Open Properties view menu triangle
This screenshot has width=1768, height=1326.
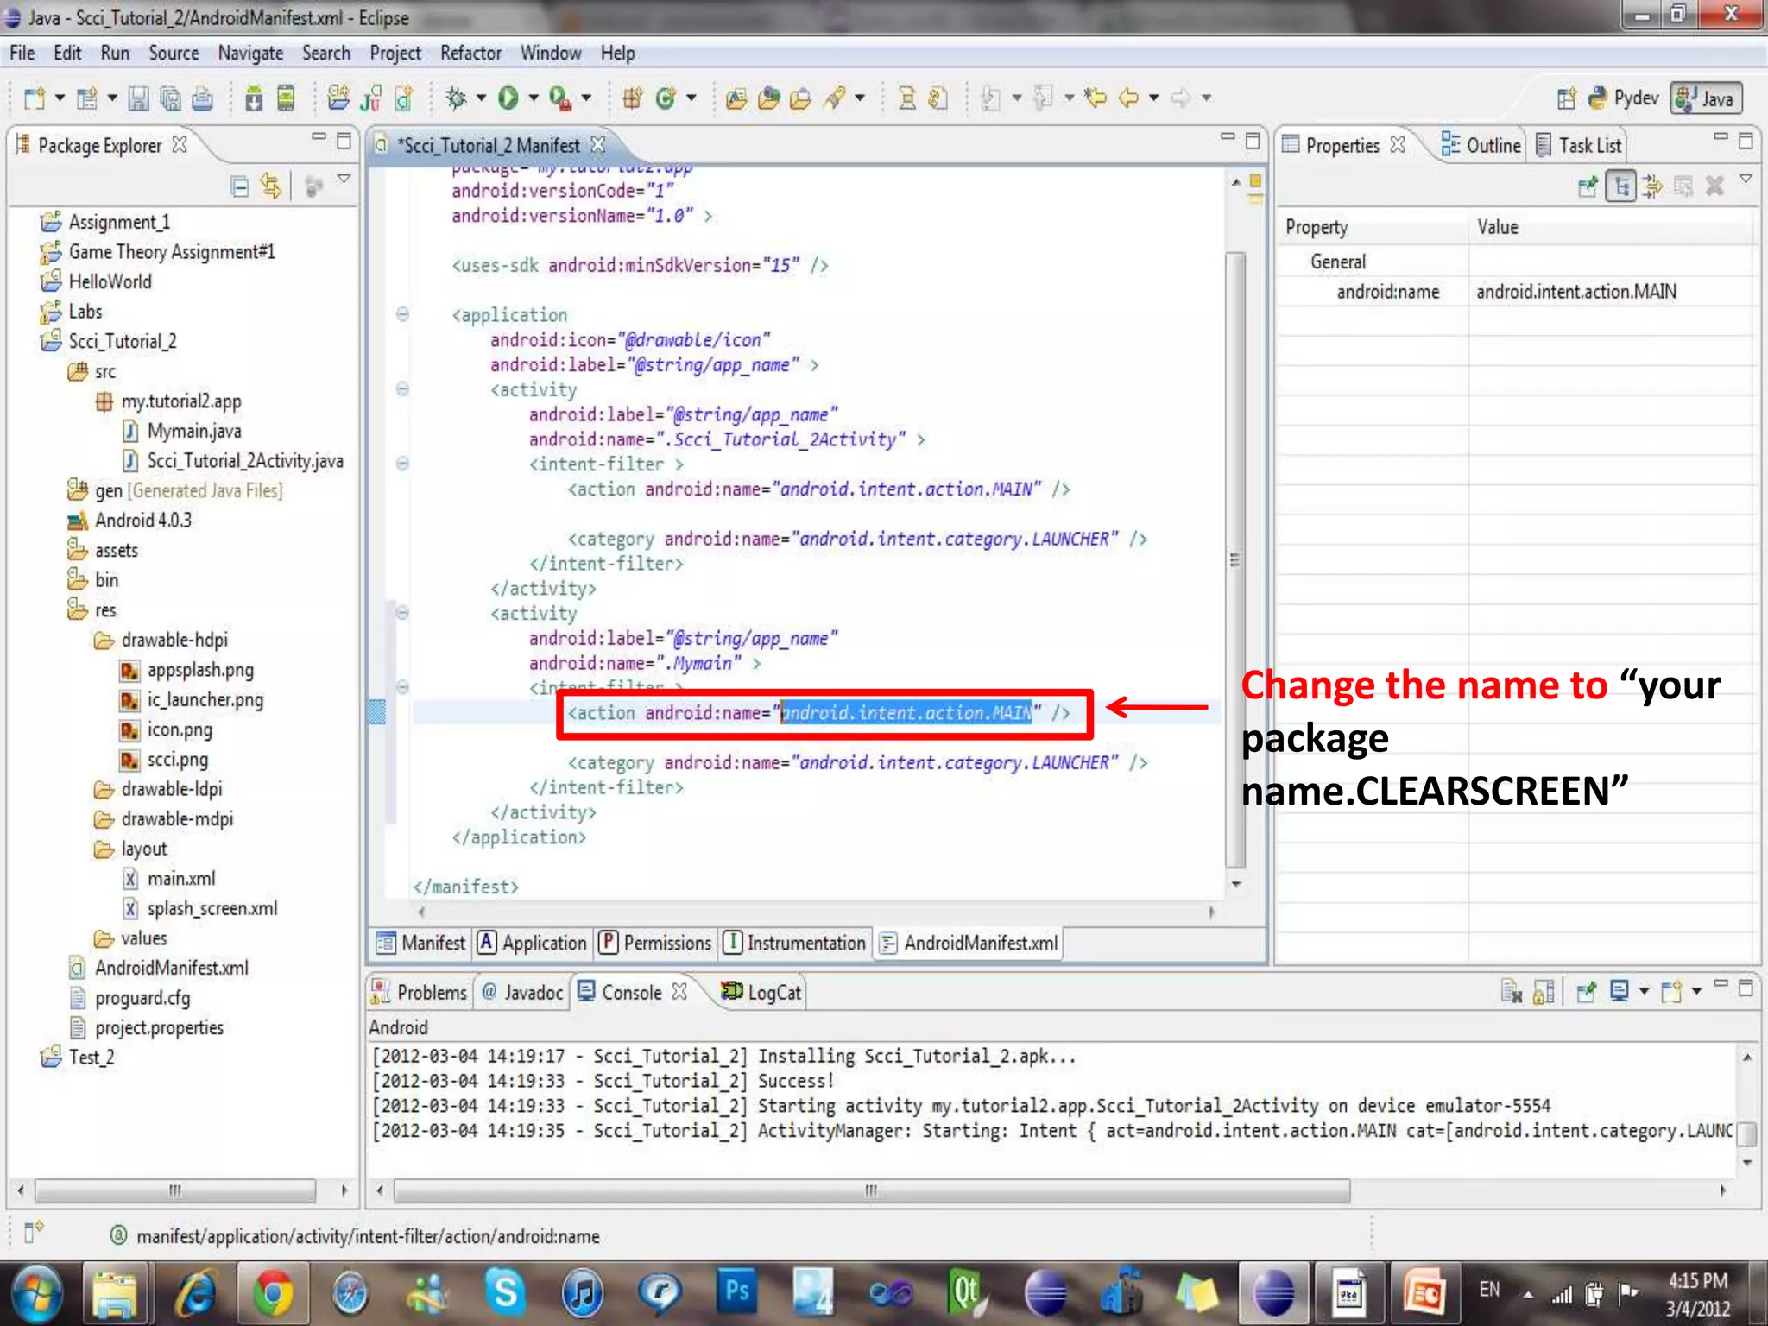click(x=1746, y=179)
